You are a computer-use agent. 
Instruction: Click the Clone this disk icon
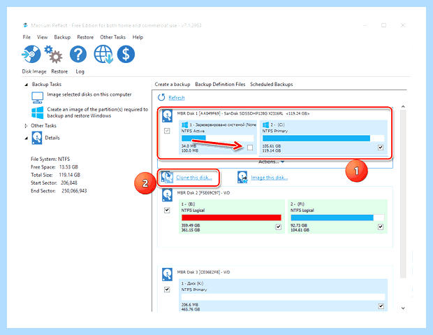pyautogui.click(x=167, y=177)
